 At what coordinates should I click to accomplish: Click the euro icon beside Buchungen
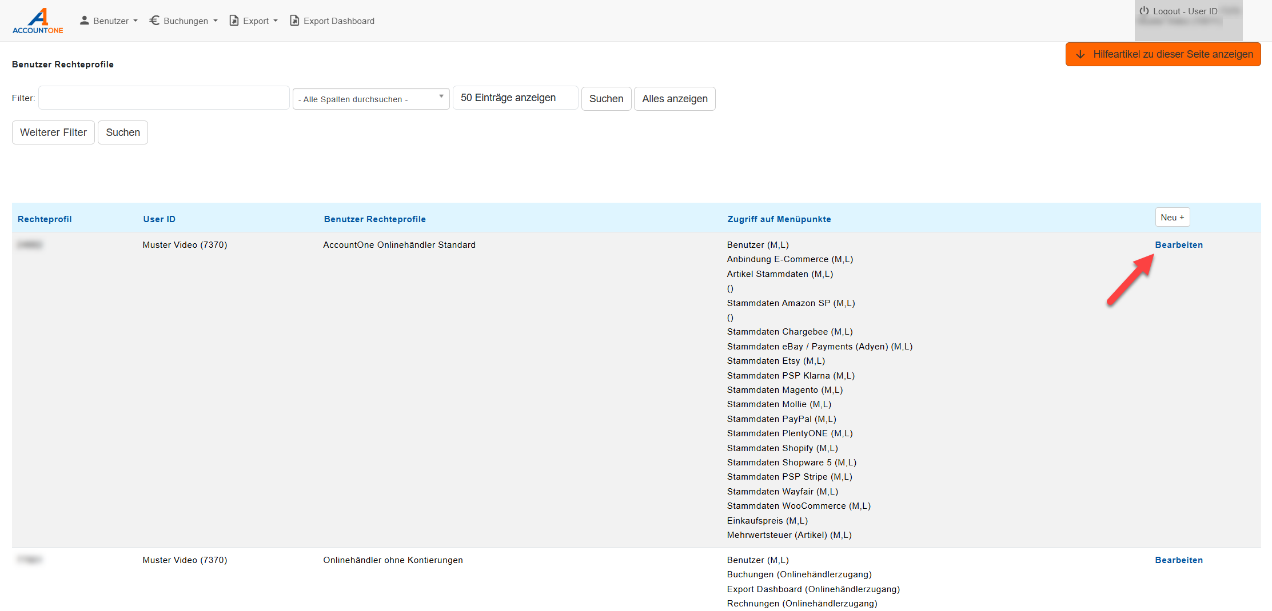click(154, 21)
